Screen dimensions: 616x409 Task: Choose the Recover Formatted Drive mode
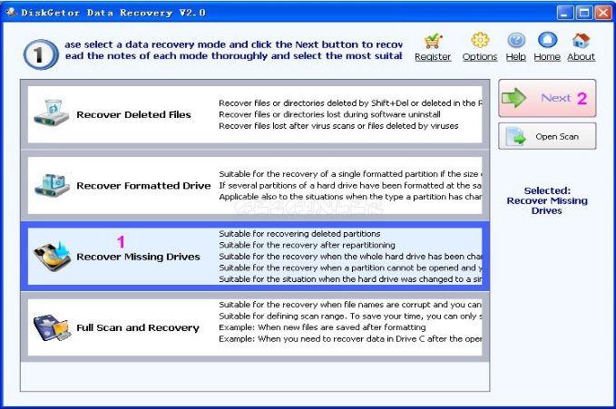point(255,185)
